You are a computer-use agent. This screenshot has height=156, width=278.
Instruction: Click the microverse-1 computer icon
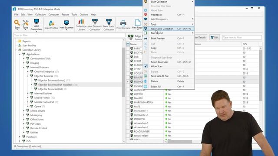point(132,111)
